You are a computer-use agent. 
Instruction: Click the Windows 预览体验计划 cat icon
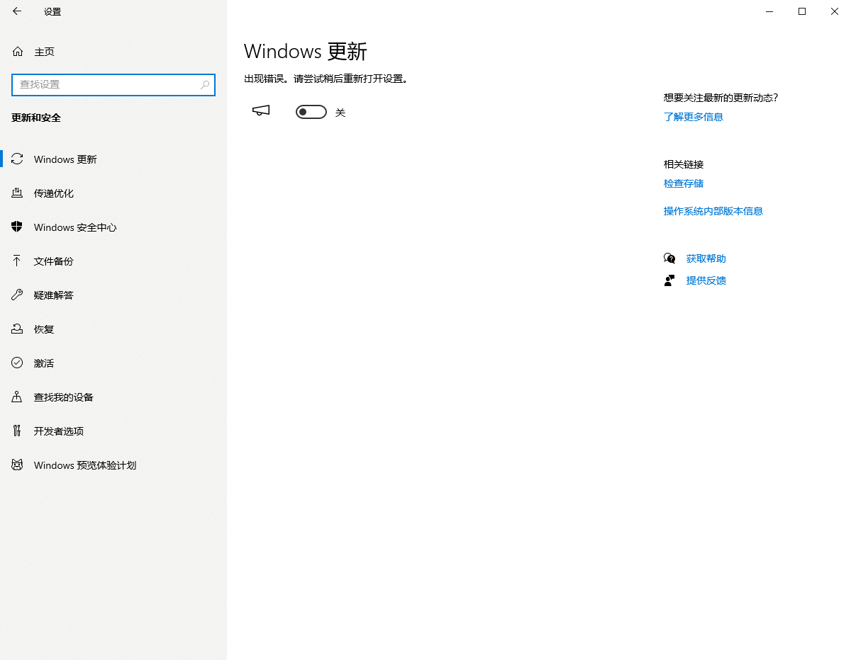click(18, 465)
